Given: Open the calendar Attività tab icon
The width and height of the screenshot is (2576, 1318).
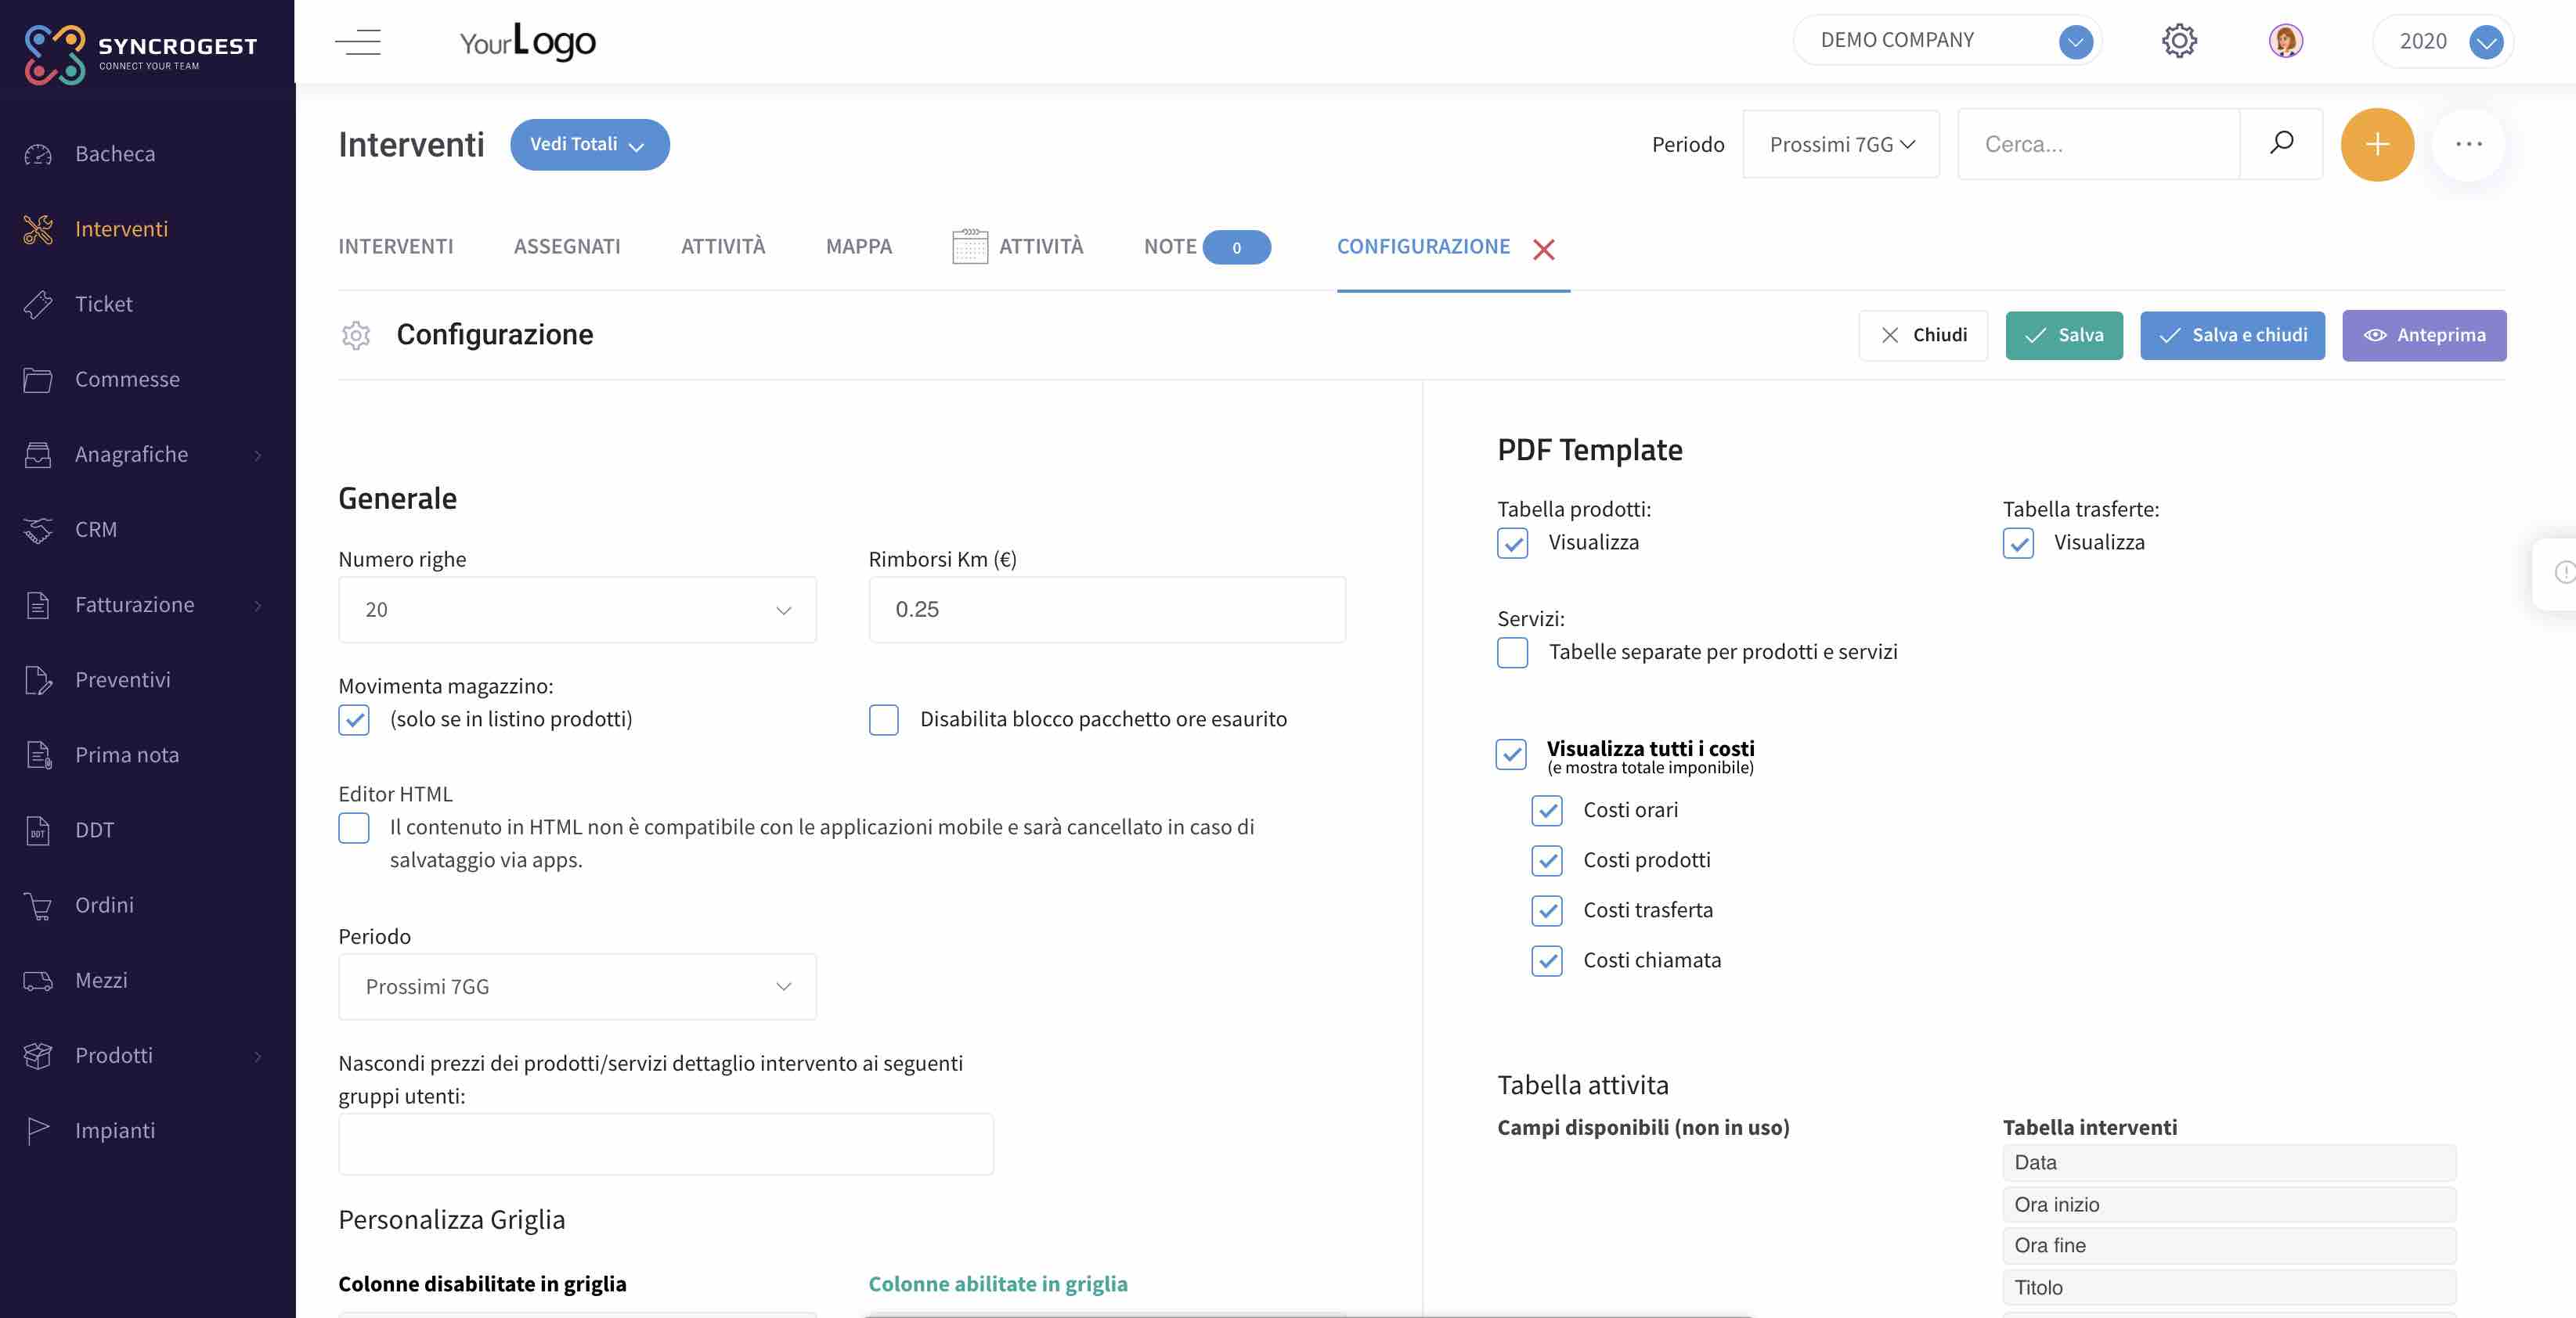Looking at the screenshot, I should pos(969,246).
